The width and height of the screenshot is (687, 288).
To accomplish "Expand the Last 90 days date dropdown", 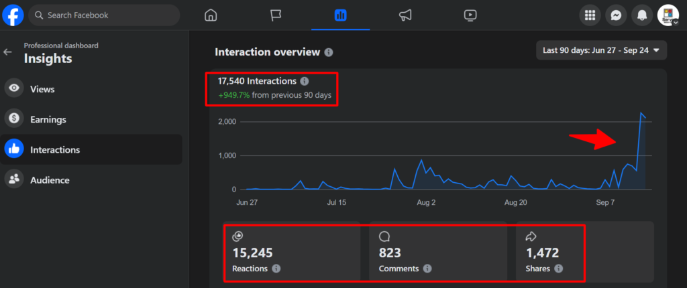I will pyautogui.click(x=601, y=50).
